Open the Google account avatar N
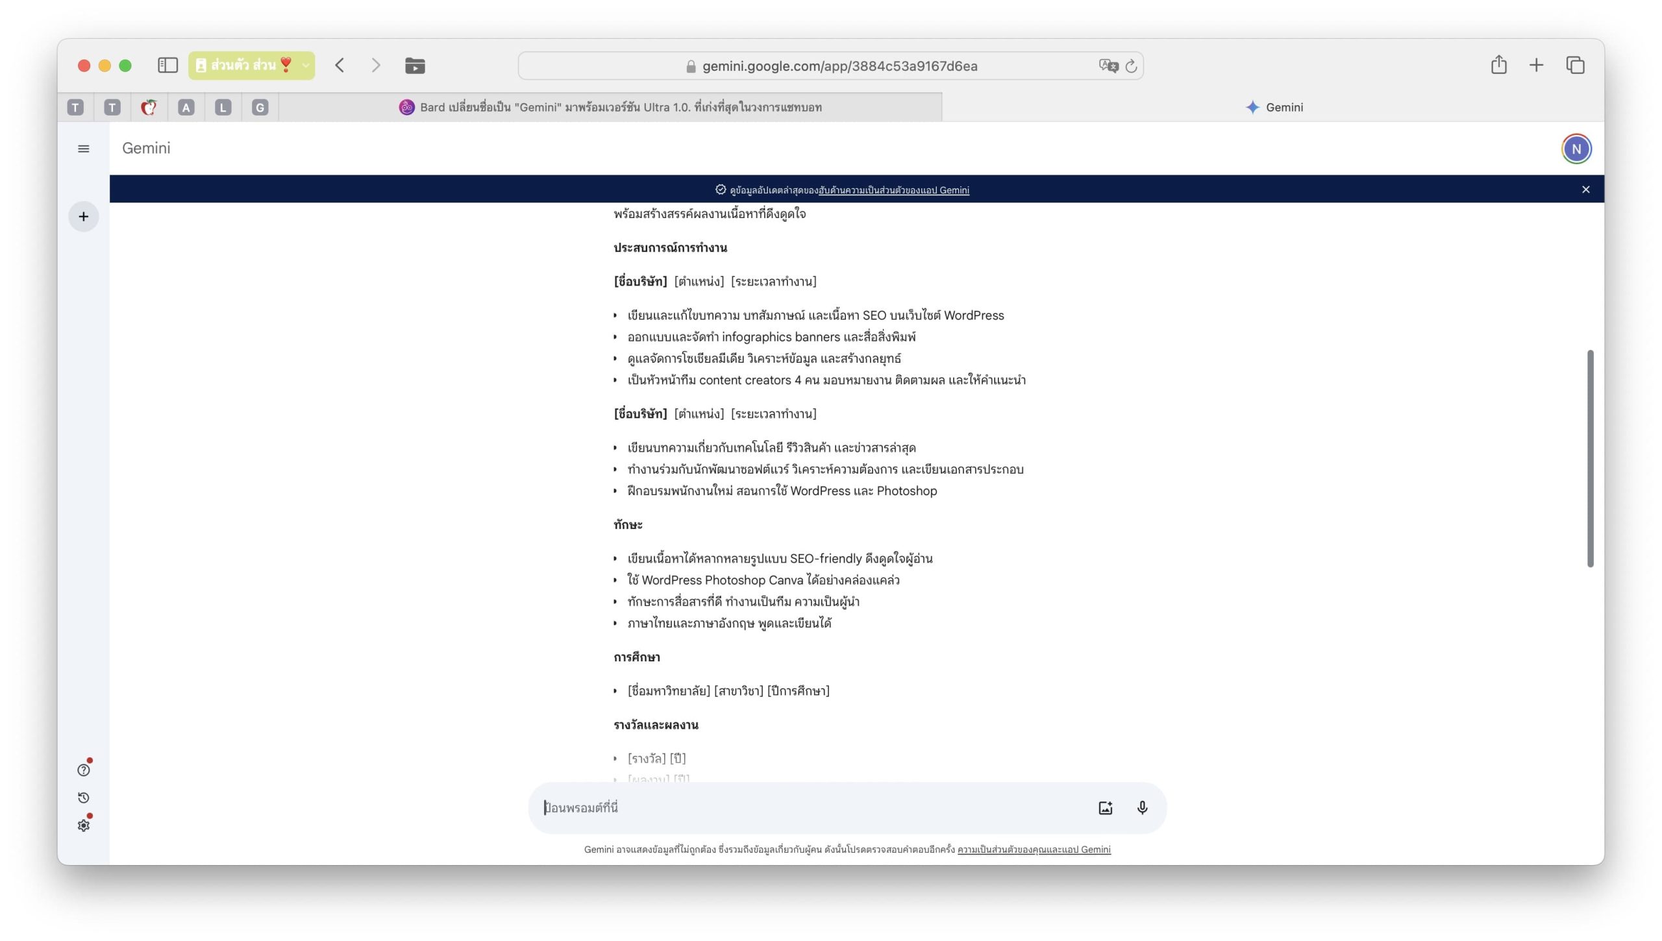The height and width of the screenshot is (941, 1662). [1576, 149]
